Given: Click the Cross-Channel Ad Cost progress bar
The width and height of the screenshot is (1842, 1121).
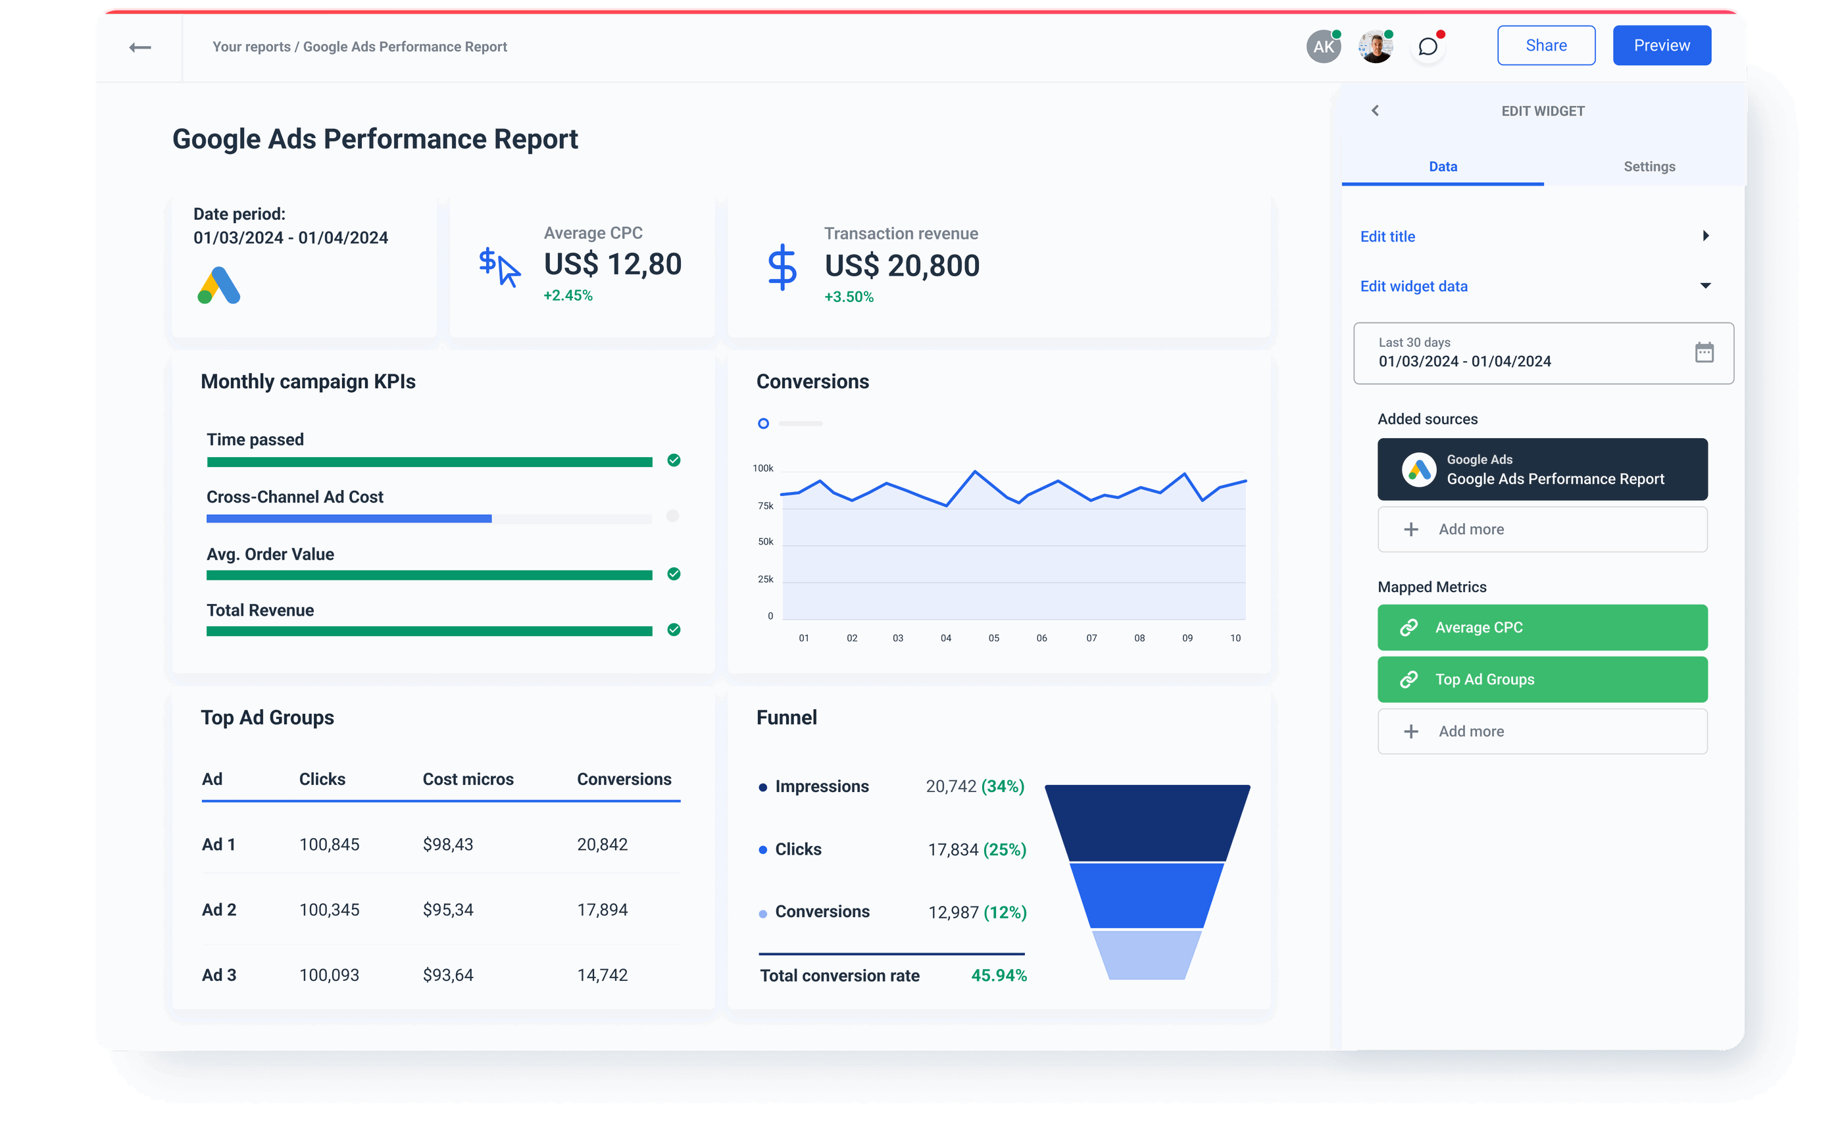Looking at the screenshot, I should pos(349,517).
